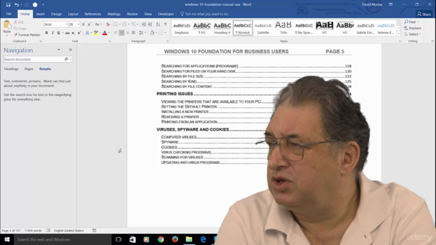The width and height of the screenshot is (436, 245).
Task: Click the Replace command
Action: [x=413, y=28]
